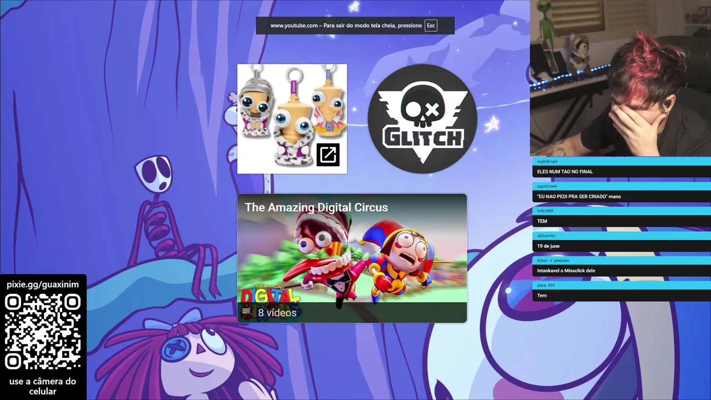Open the external link icon on merchandise card

click(328, 154)
